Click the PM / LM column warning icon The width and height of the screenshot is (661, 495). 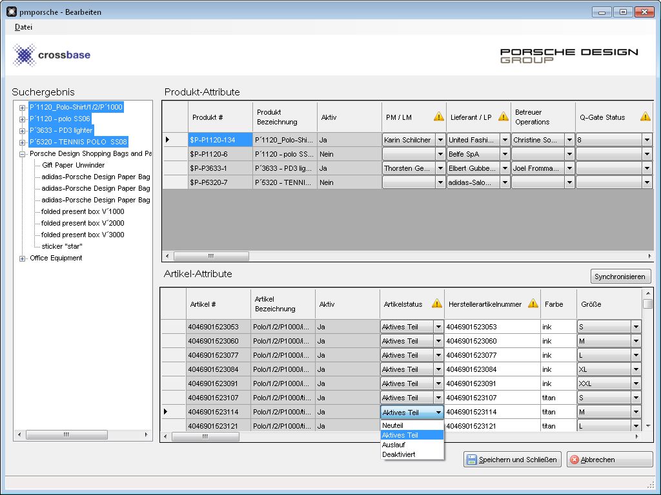coord(438,117)
